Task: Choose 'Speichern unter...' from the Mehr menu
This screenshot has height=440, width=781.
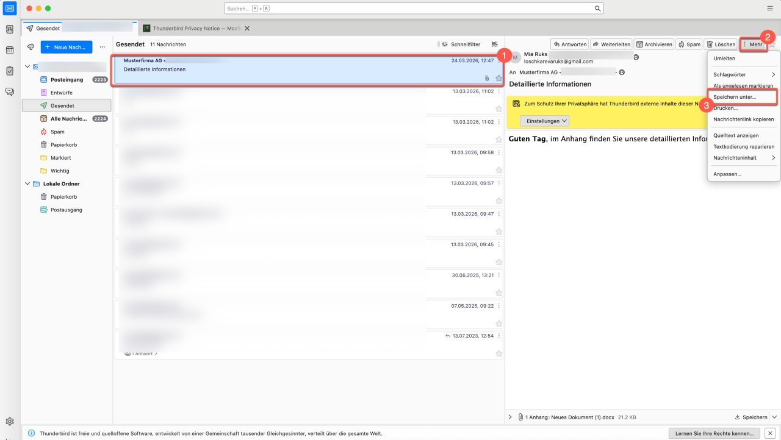Action: pyautogui.click(x=735, y=97)
